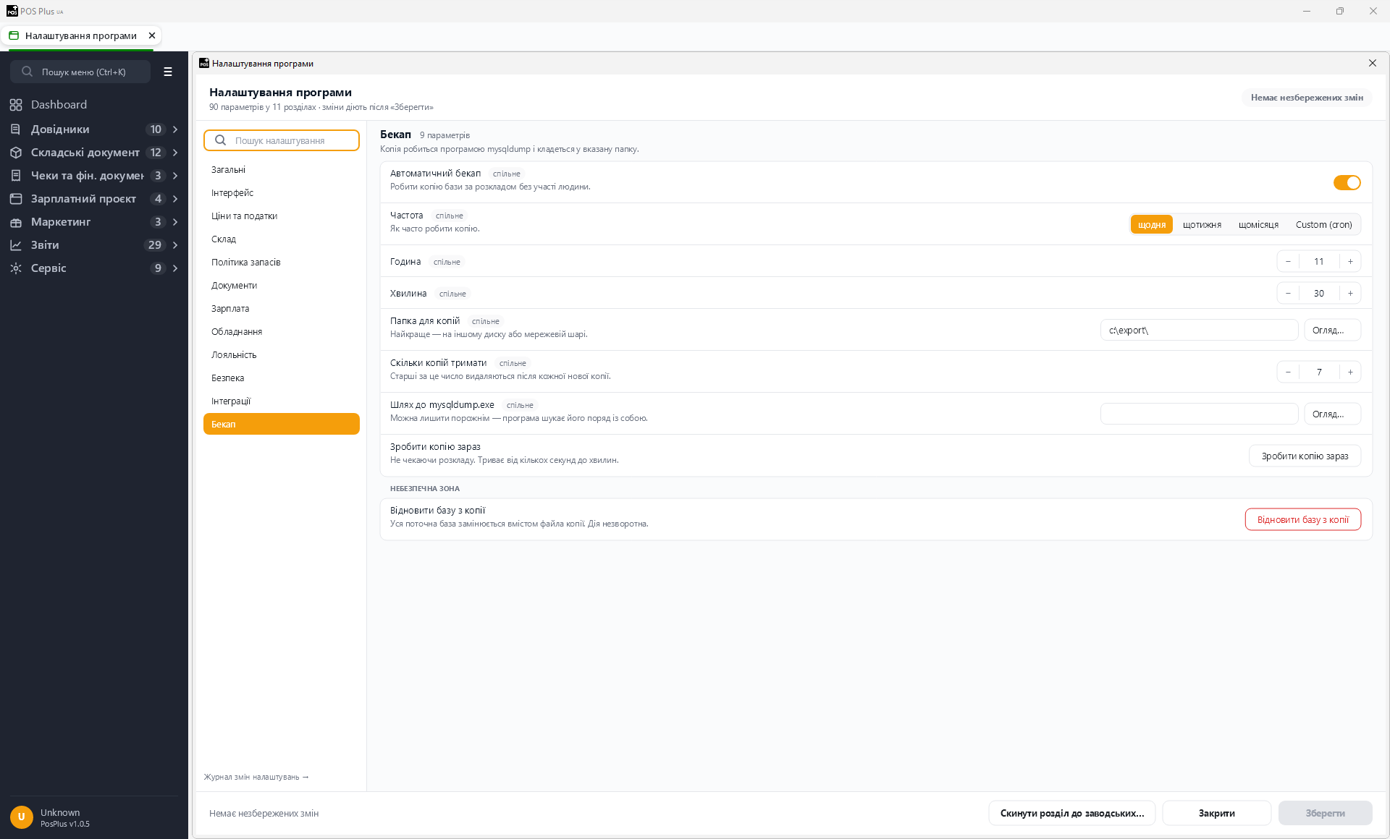
Task: Increase the Година value with plus
Action: coord(1350,262)
